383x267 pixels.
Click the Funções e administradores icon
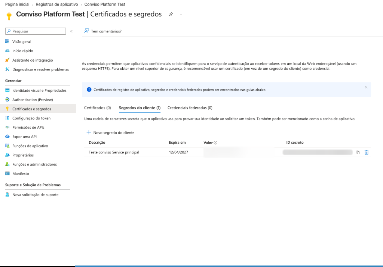(x=7, y=164)
